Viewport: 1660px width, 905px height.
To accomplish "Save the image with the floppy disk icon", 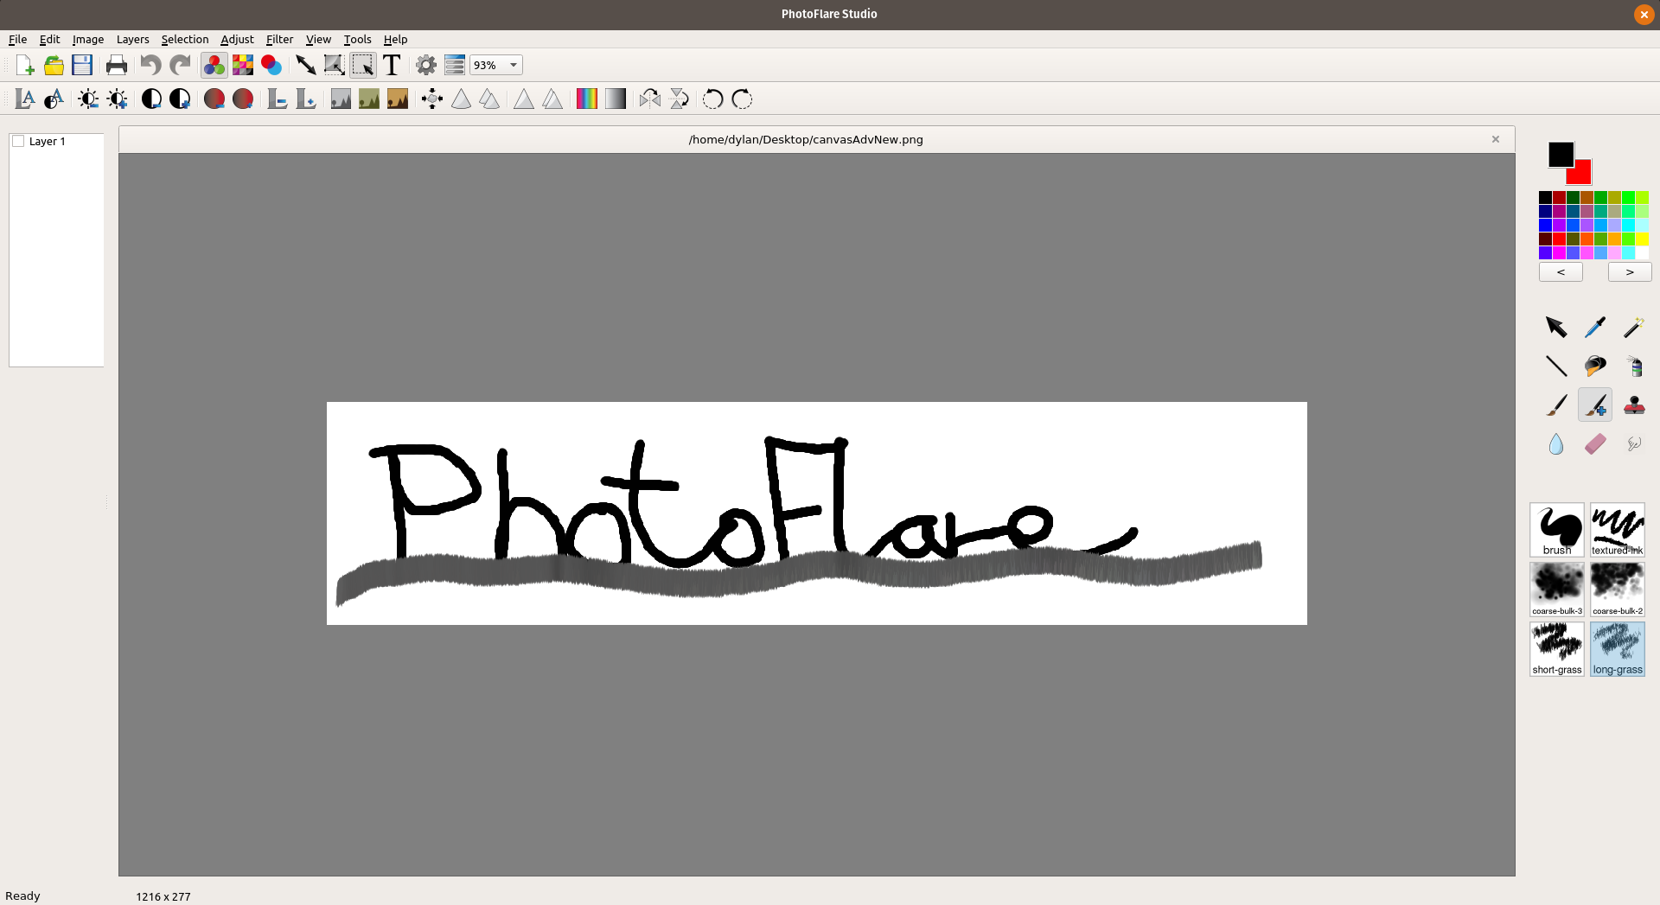I will (x=82, y=65).
